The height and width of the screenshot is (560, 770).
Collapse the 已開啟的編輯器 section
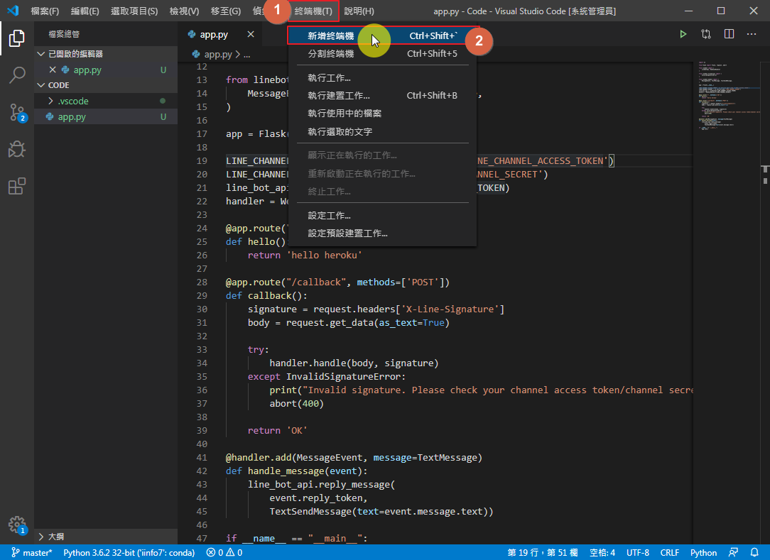78,54
